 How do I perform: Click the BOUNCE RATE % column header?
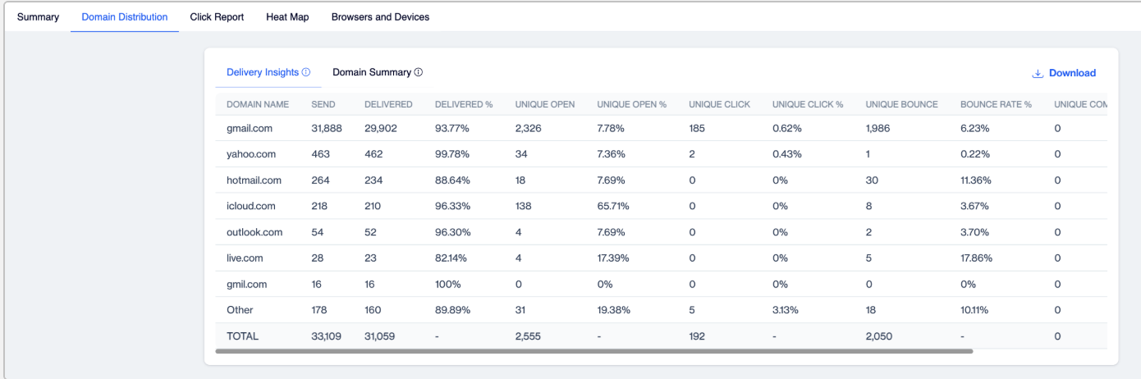(996, 104)
